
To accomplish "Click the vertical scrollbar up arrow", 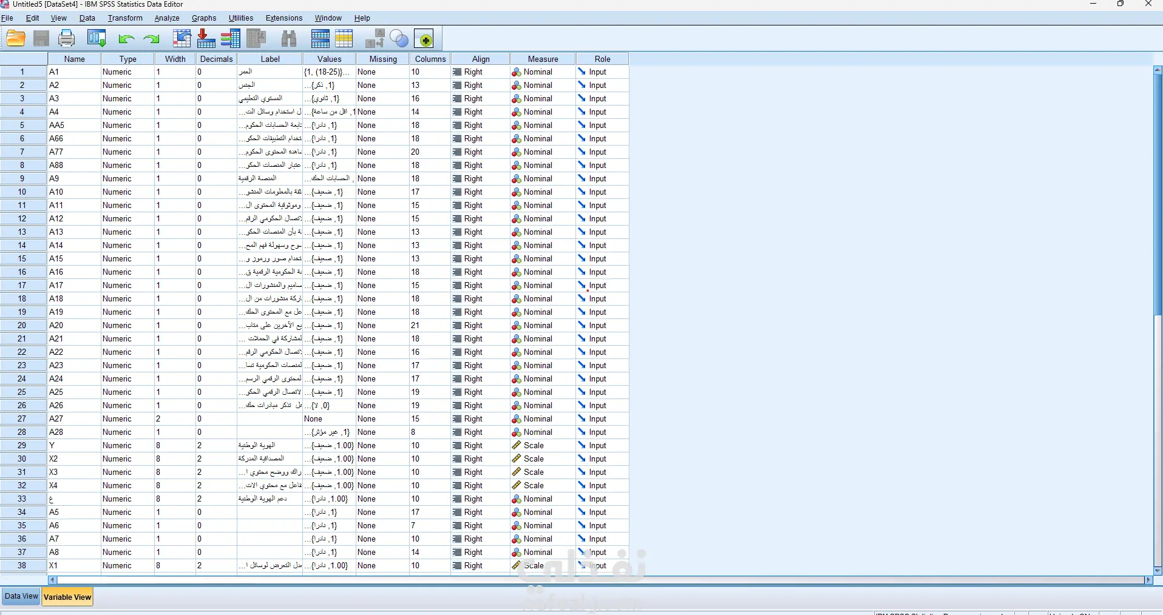I will click(x=1158, y=70).
